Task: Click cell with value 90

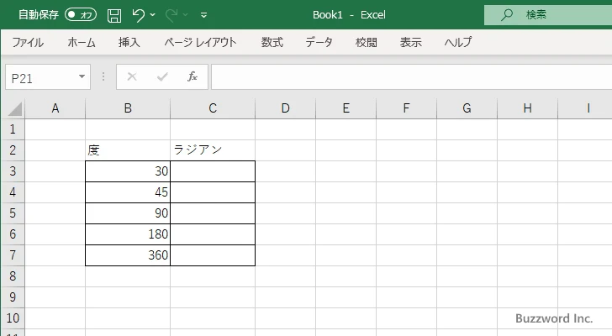Action: [x=128, y=213]
